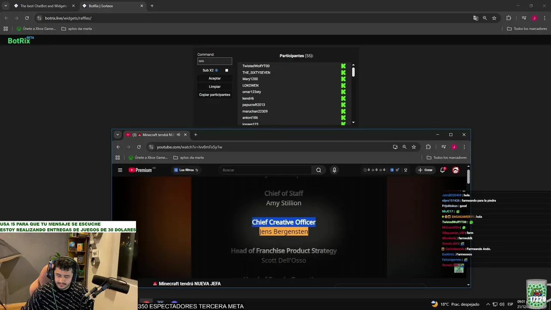The height and width of the screenshot is (310, 551).
Task: Open the apps grid in back browser
Action: pyautogui.click(x=6, y=29)
